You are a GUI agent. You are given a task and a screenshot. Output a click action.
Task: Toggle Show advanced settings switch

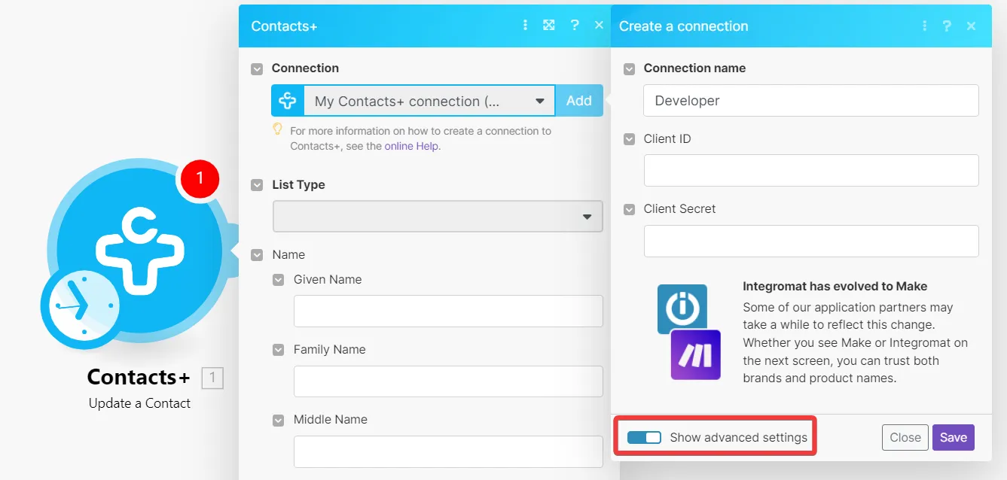pos(644,437)
